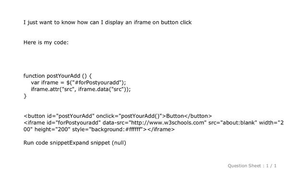Viewport: 307px width, 172px height.
Task: Click the "#forPostyouradd" jQuery selector string
Action: tap(97, 83)
